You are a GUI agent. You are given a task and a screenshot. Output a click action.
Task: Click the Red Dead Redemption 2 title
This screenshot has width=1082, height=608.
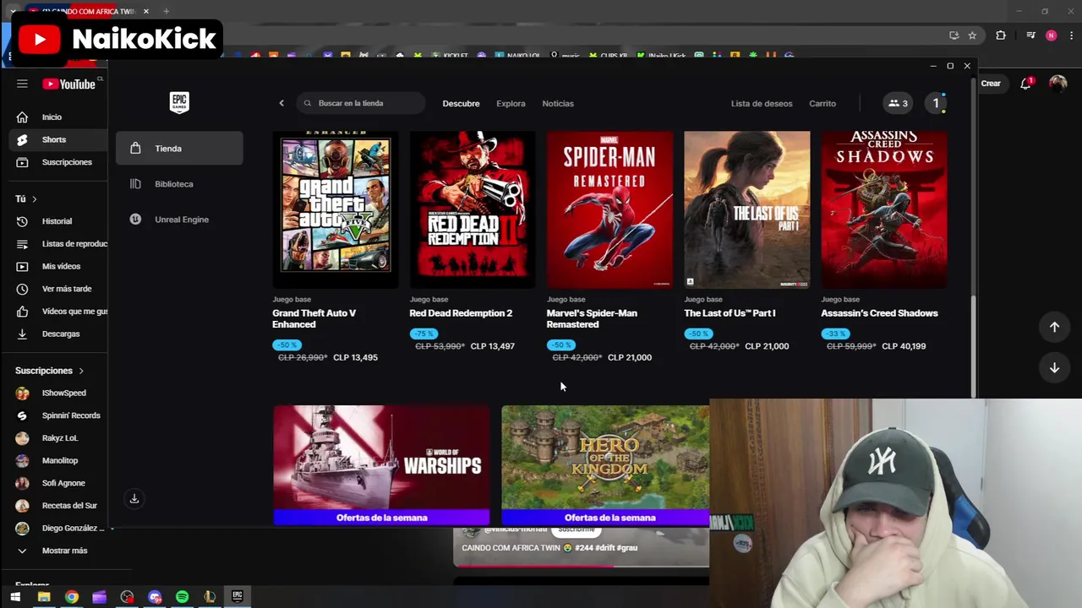point(461,313)
